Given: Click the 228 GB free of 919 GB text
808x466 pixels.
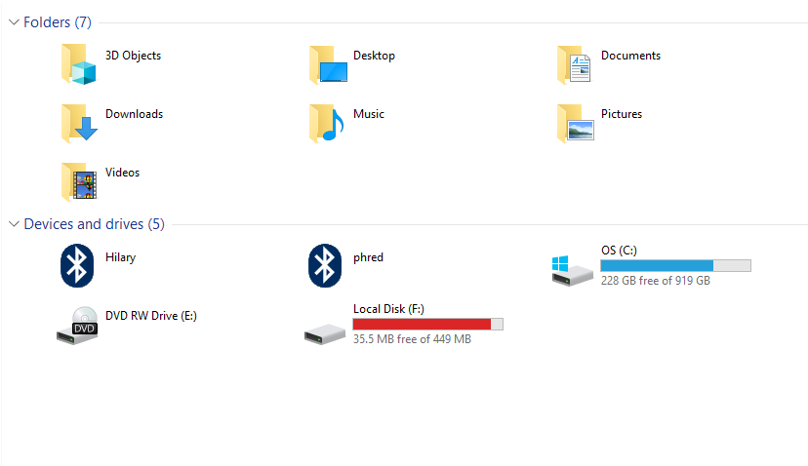Looking at the screenshot, I should click(656, 281).
